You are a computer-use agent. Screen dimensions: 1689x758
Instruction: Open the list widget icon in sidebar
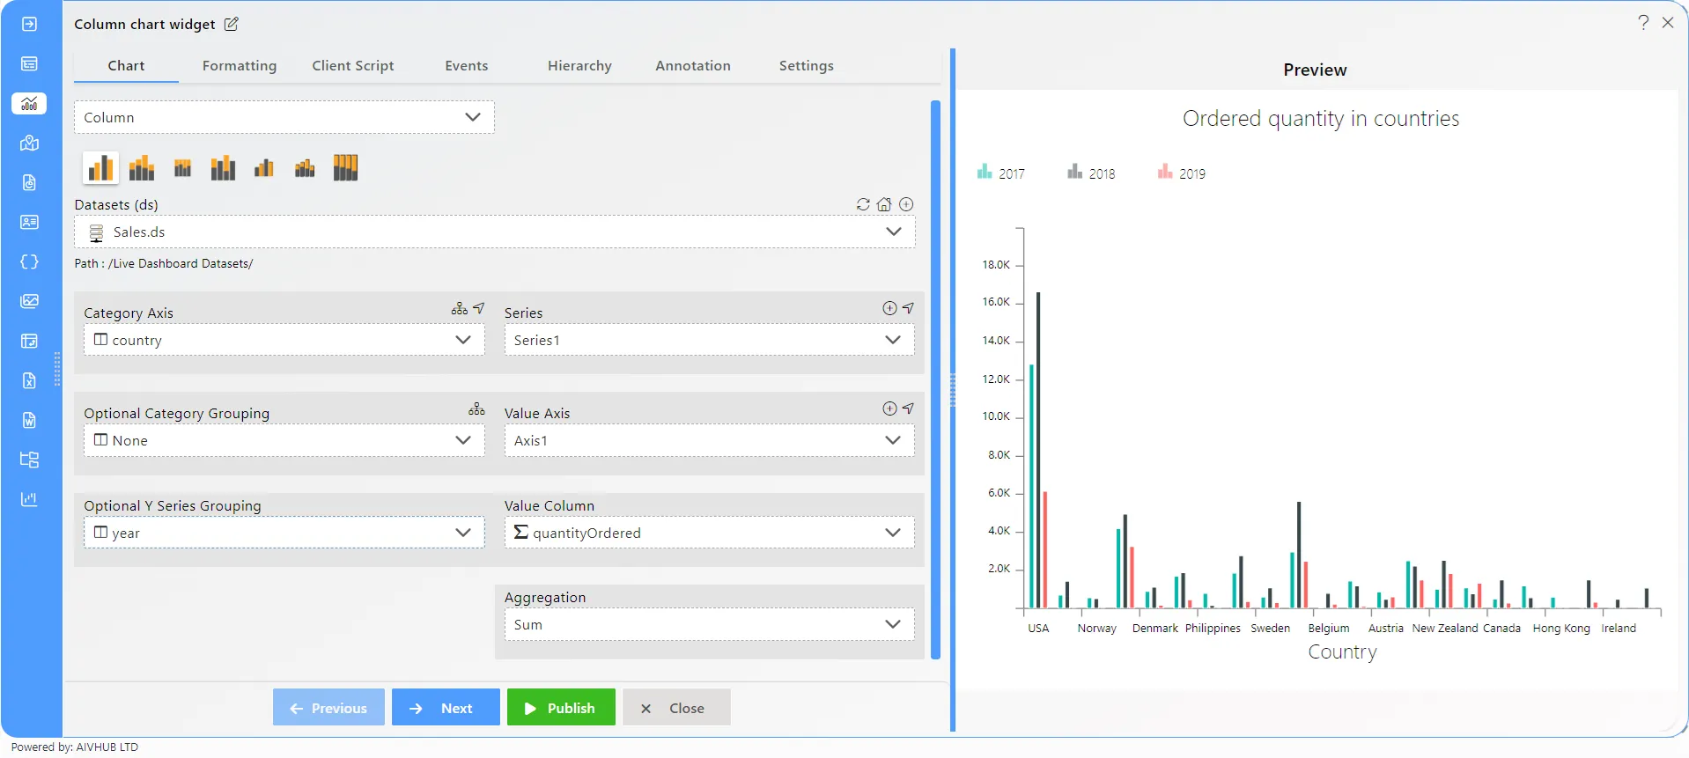coord(29,63)
